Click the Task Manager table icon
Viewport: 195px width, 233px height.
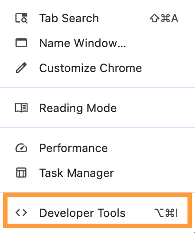pos(21,173)
